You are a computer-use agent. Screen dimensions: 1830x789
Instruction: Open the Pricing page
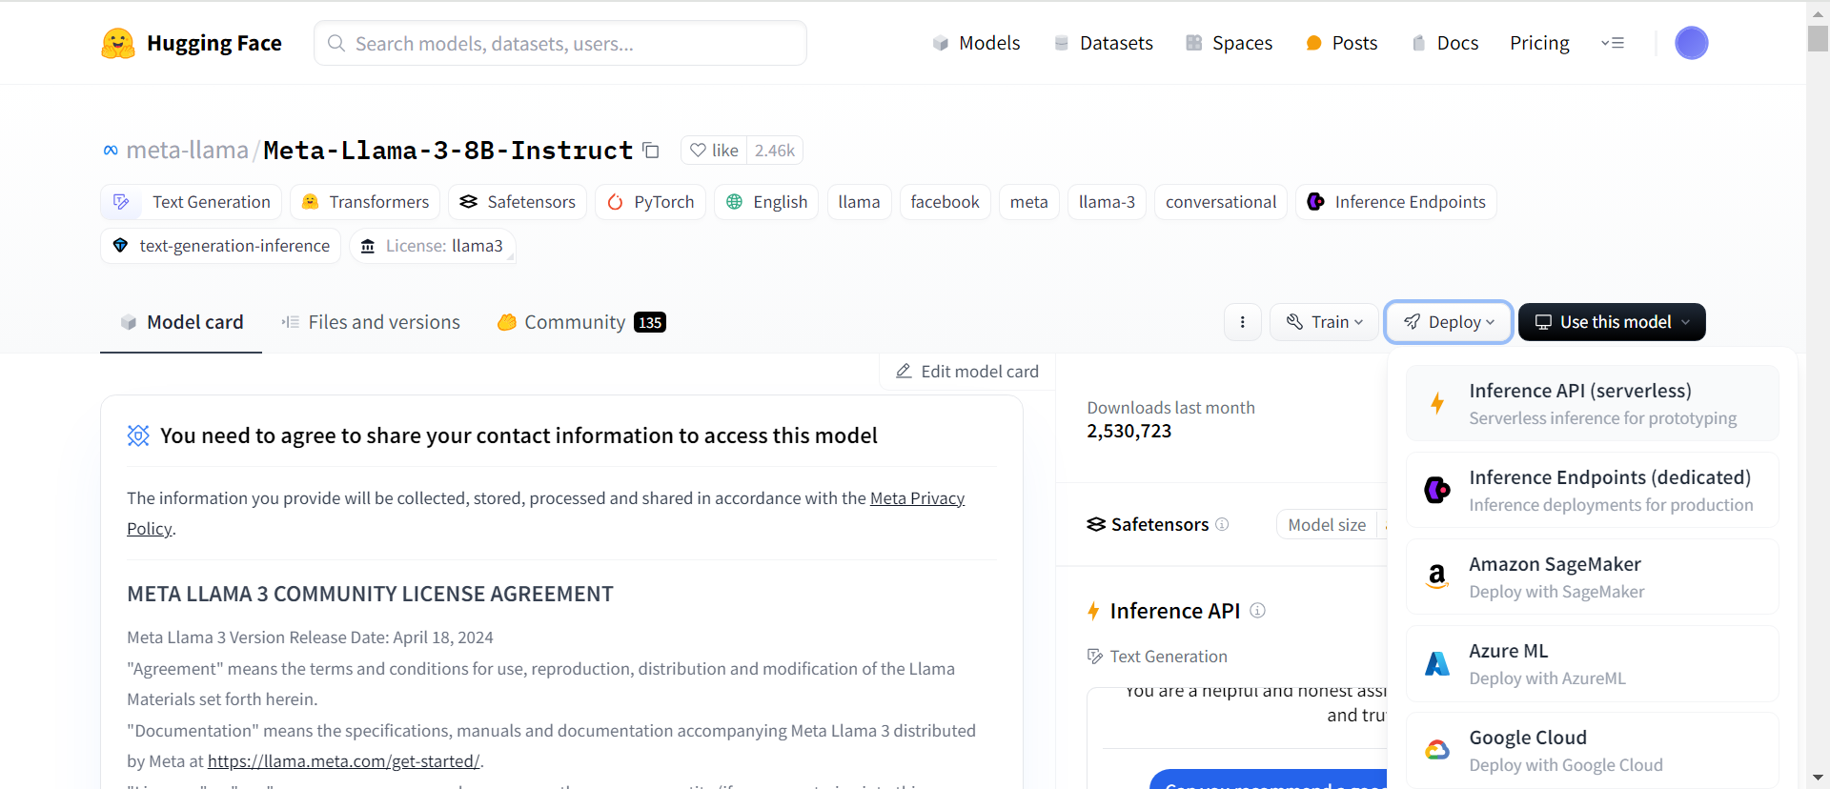pyautogui.click(x=1539, y=43)
